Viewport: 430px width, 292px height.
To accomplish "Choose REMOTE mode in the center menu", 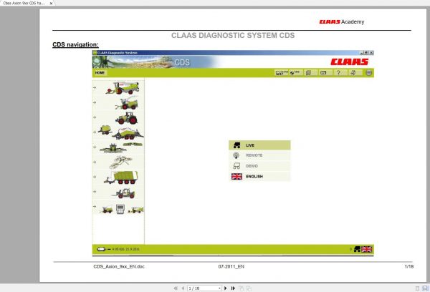I will [x=259, y=155].
